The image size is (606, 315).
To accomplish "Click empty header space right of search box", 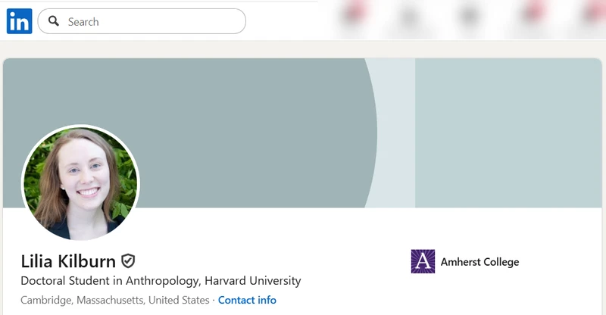I will coord(288,21).
